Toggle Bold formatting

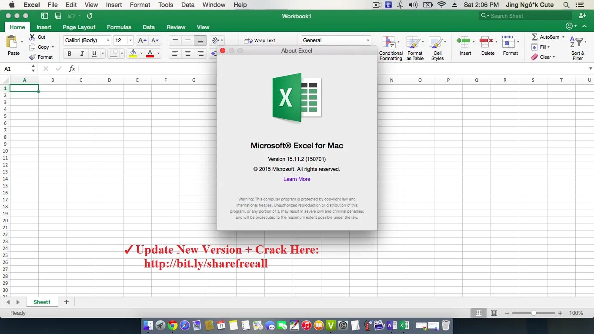(x=69, y=53)
